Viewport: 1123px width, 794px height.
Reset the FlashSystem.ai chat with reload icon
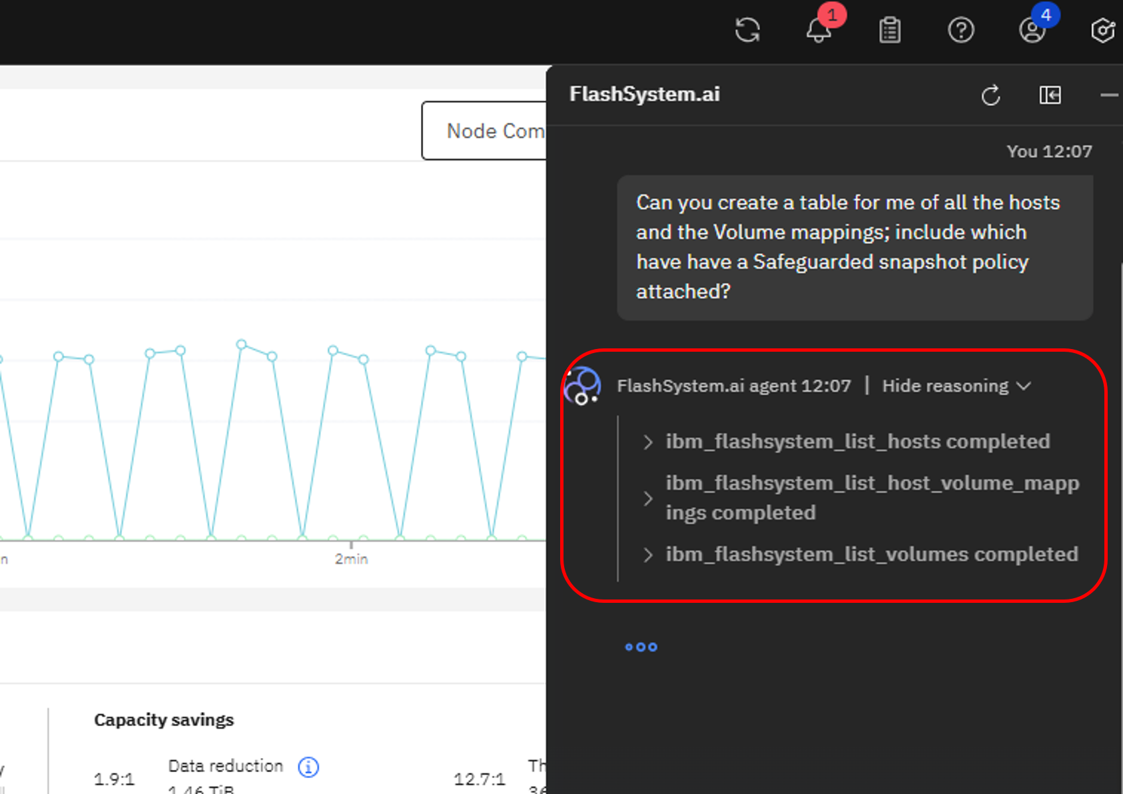[x=990, y=95]
